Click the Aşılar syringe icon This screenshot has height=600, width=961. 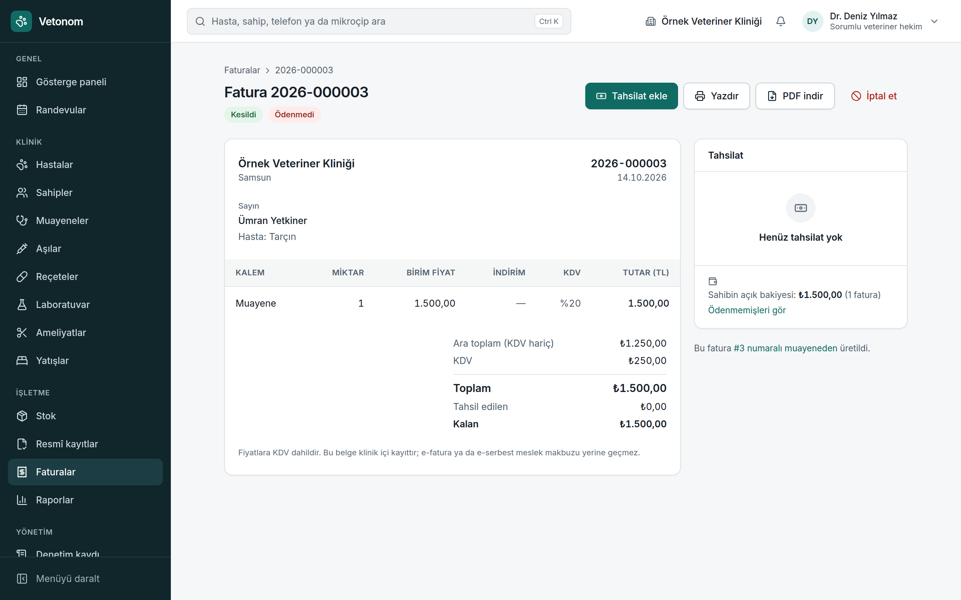coord(22,249)
